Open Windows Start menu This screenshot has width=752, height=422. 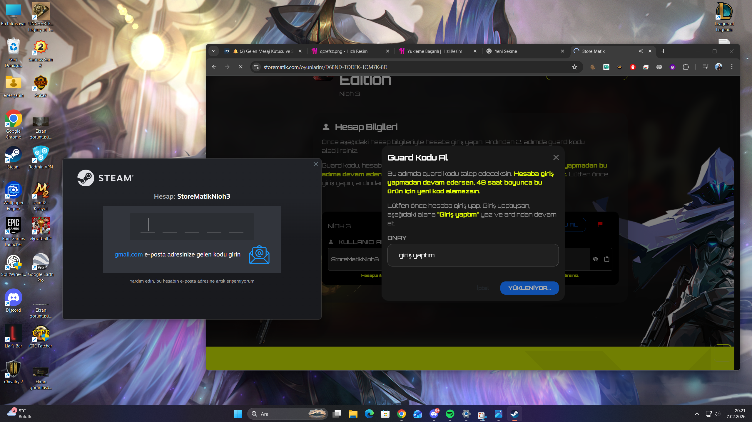pyautogui.click(x=238, y=414)
